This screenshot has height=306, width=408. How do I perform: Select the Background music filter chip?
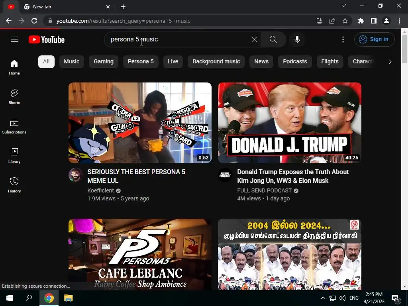click(x=216, y=62)
